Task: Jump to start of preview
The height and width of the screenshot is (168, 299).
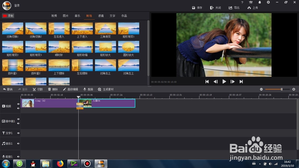Action: pyautogui.click(x=207, y=82)
